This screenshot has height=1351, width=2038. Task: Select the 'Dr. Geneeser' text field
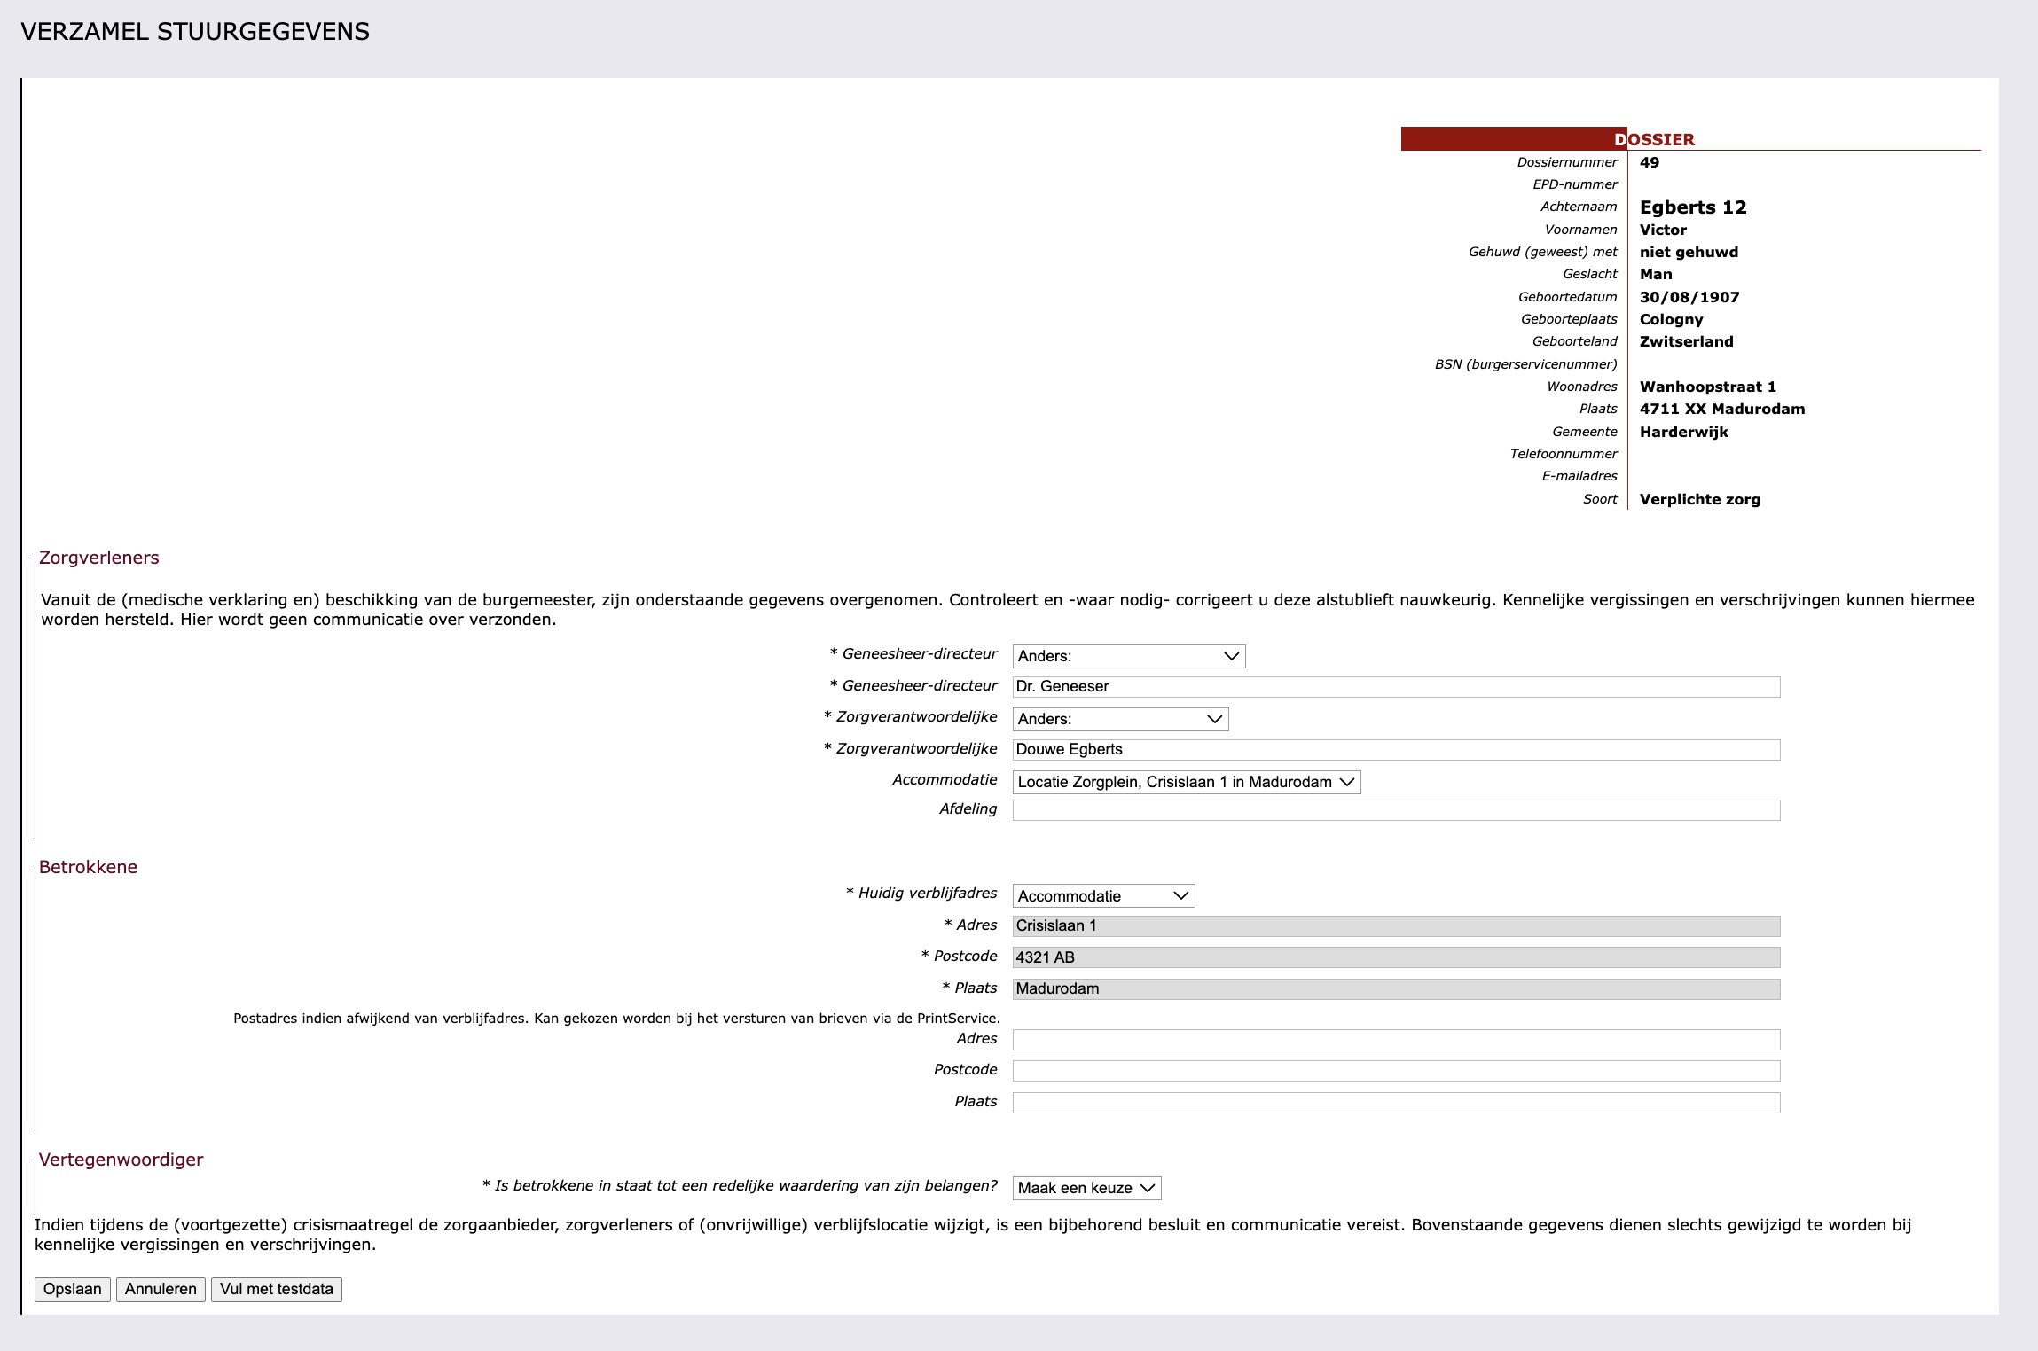coord(1397,687)
